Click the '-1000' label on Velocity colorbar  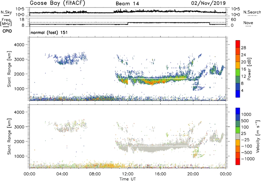[248, 159]
